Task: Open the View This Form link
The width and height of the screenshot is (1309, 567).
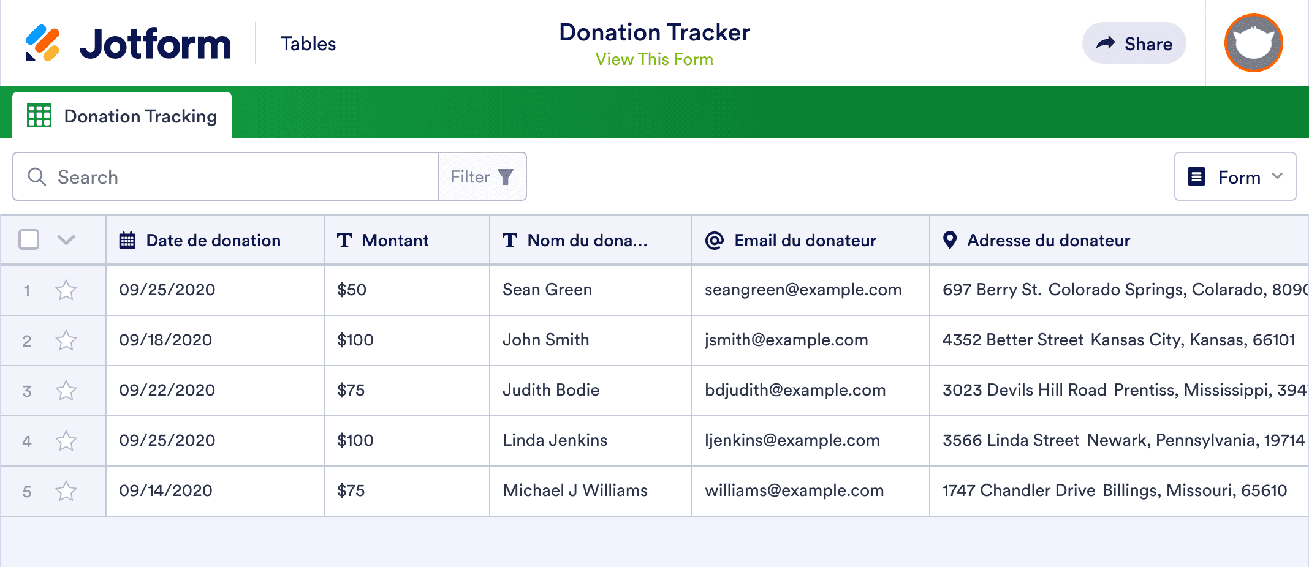Action: coord(654,59)
